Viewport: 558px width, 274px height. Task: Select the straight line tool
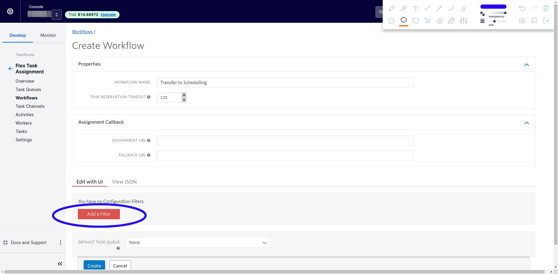click(x=427, y=8)
